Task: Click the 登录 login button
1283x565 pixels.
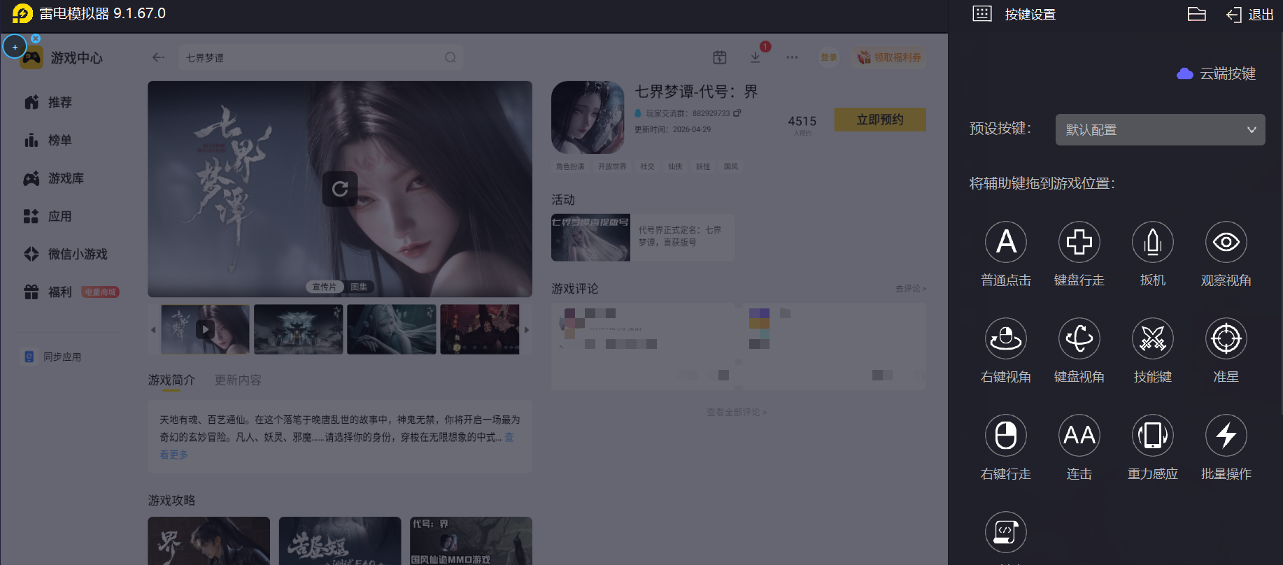Action: [828, 57]
